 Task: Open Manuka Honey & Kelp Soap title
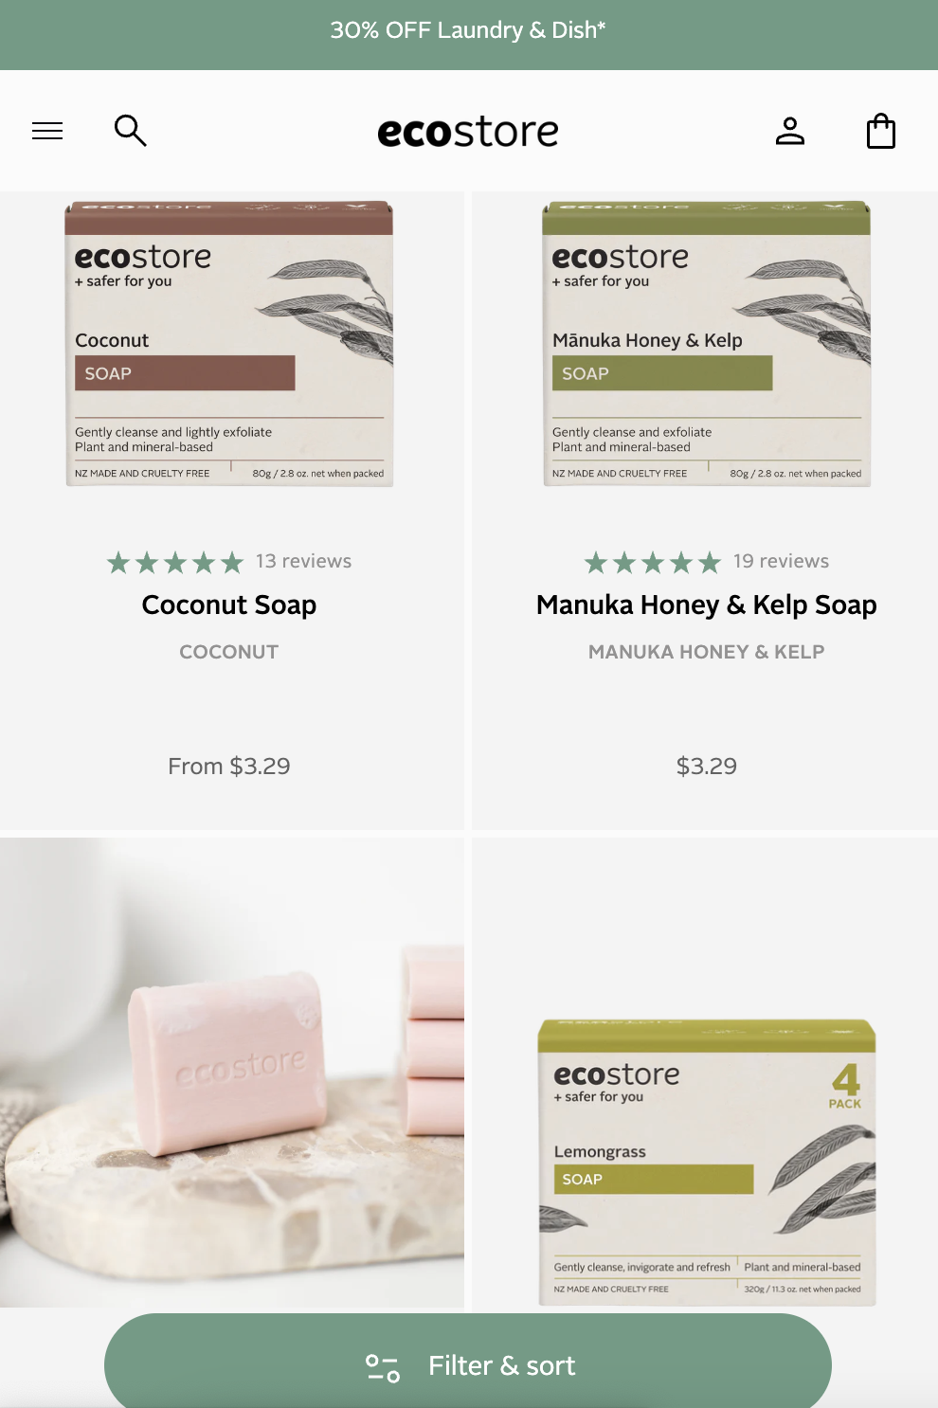[707, 605]
